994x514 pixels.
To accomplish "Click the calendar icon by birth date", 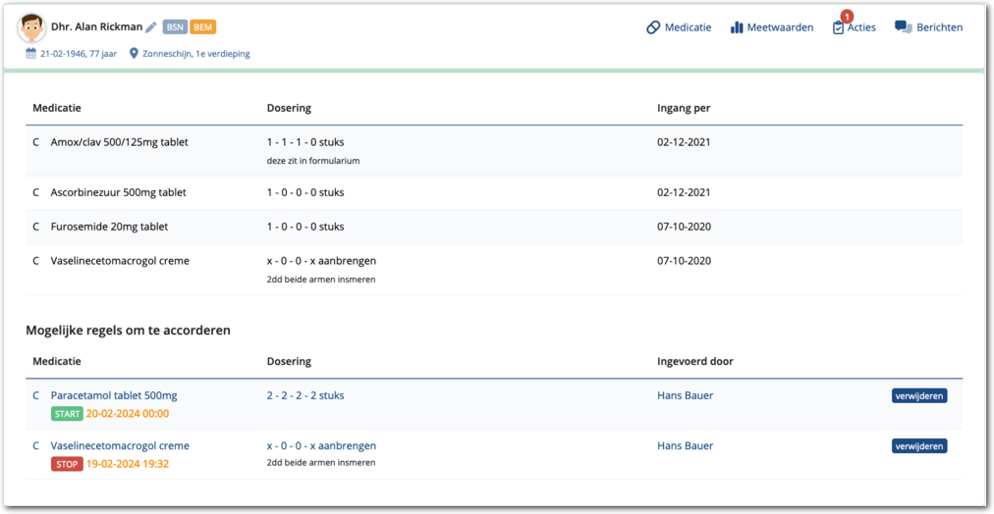I will point(31,54).
